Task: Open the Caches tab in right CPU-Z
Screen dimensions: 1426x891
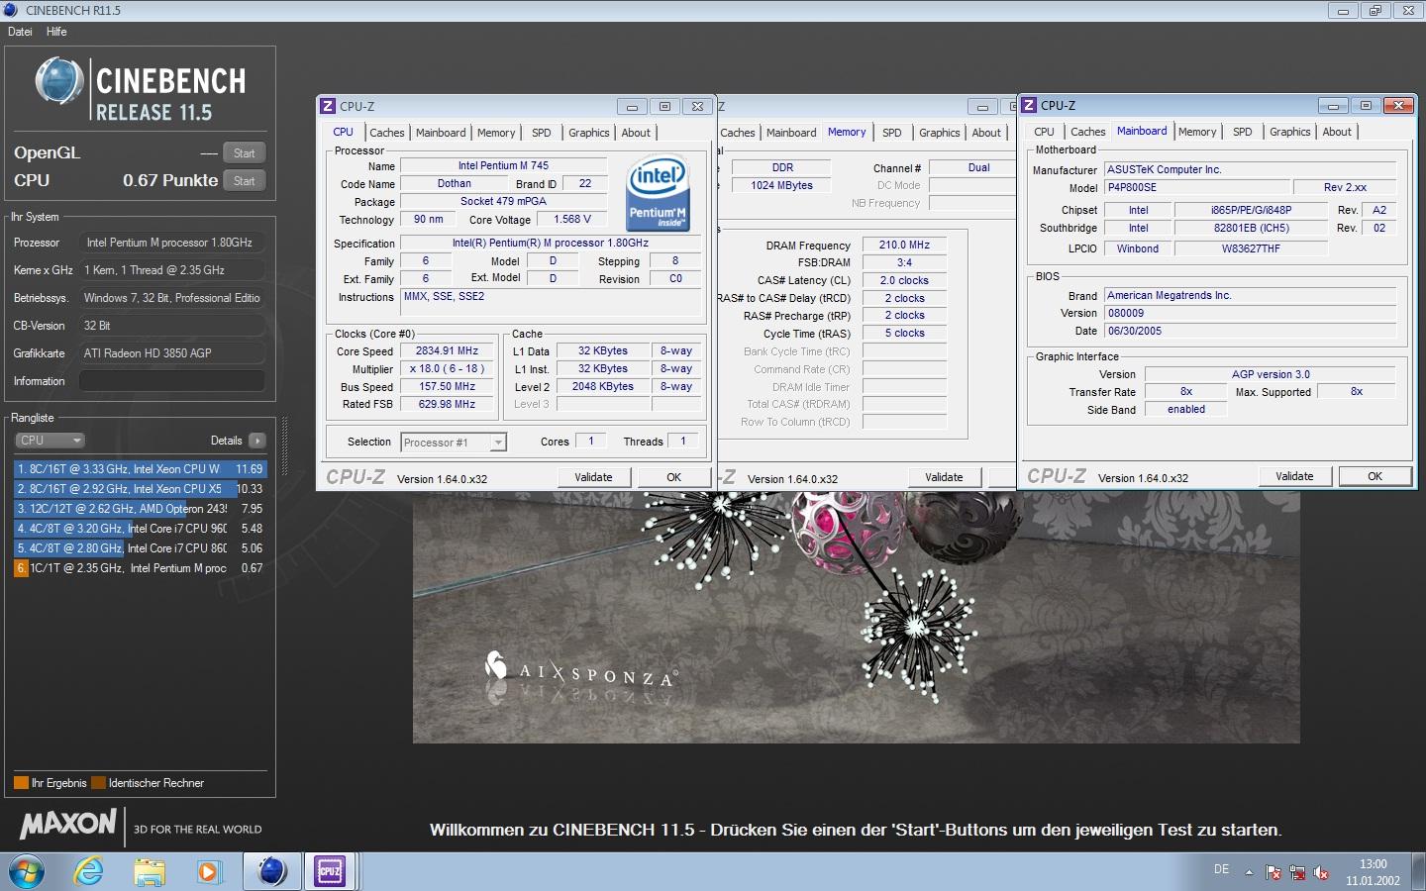Action: pos(1088,132)
